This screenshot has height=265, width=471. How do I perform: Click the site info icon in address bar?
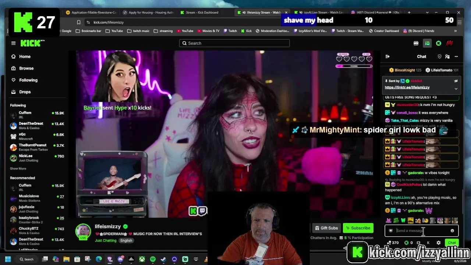pyautogui.click(x=88, y=22)
